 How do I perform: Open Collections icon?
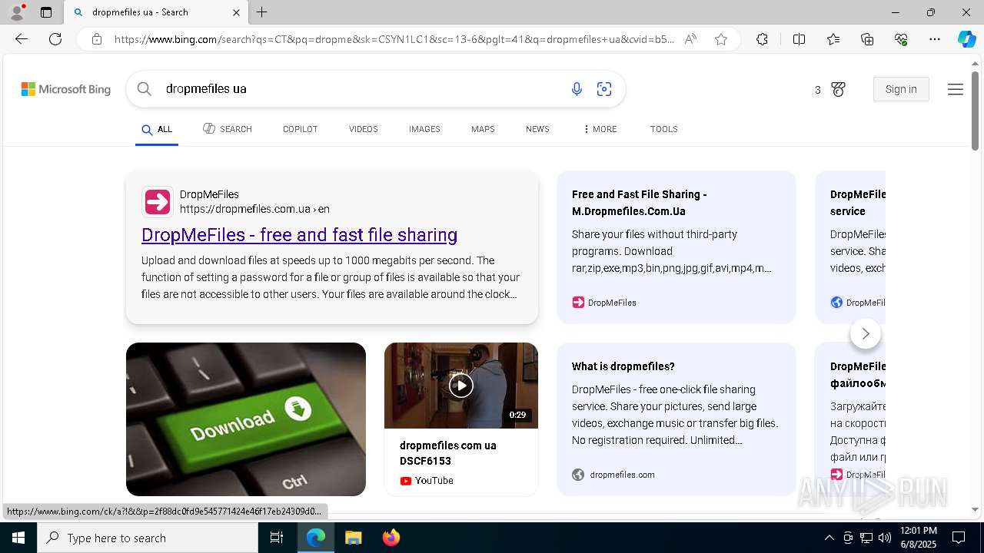pyautogui.click(x=867, y=39)
